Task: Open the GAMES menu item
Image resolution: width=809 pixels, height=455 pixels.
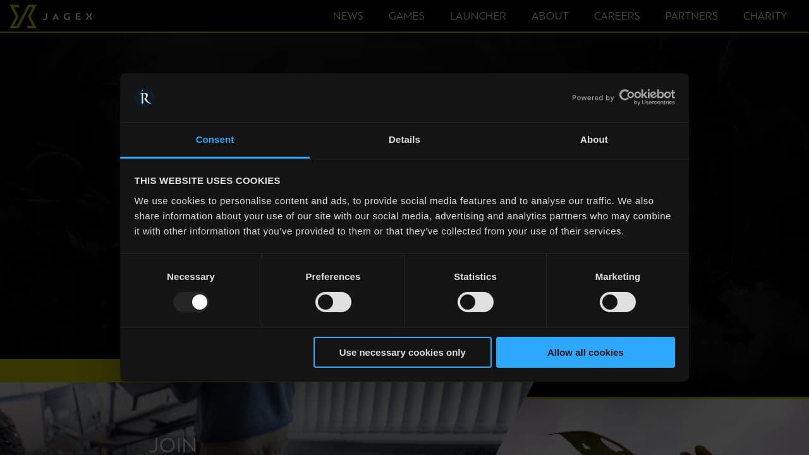Action: [x=406, y=16]
